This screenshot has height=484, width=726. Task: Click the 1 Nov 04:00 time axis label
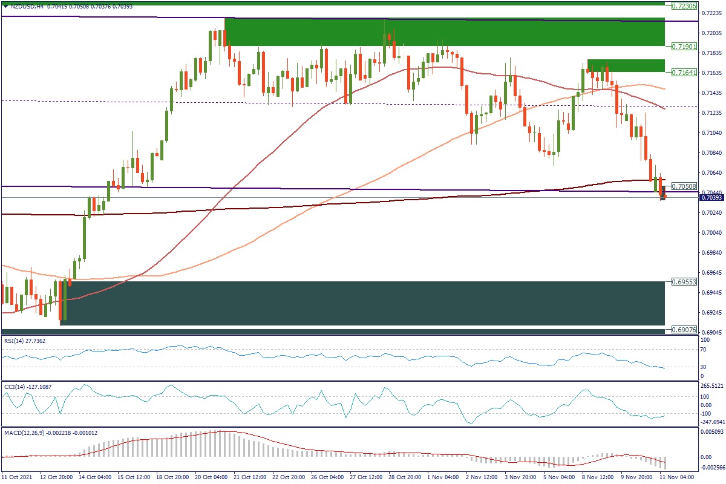(x=443, y=477)
